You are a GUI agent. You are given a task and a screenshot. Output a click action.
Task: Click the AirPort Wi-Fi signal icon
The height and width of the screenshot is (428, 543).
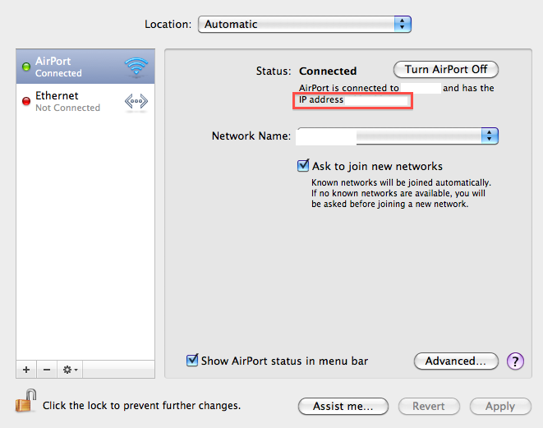[136, 66]
